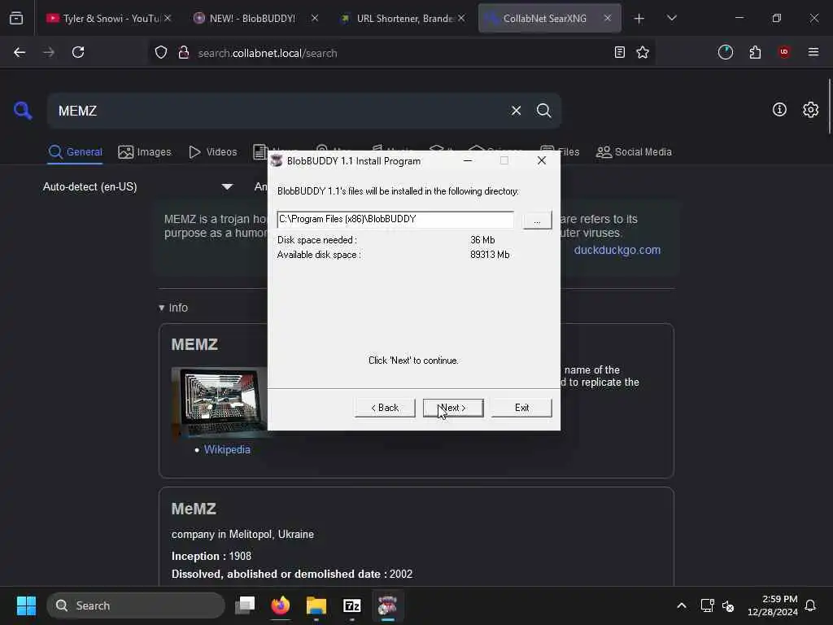The image size is (833, 625).
Task: Open the notifications bell
Action: (x=810, y=605)
